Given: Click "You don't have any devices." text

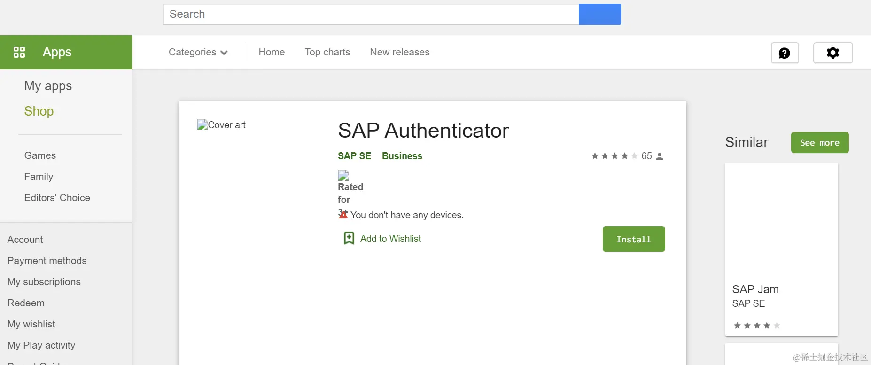Looking at the screenshot, I should coord(407,215).
